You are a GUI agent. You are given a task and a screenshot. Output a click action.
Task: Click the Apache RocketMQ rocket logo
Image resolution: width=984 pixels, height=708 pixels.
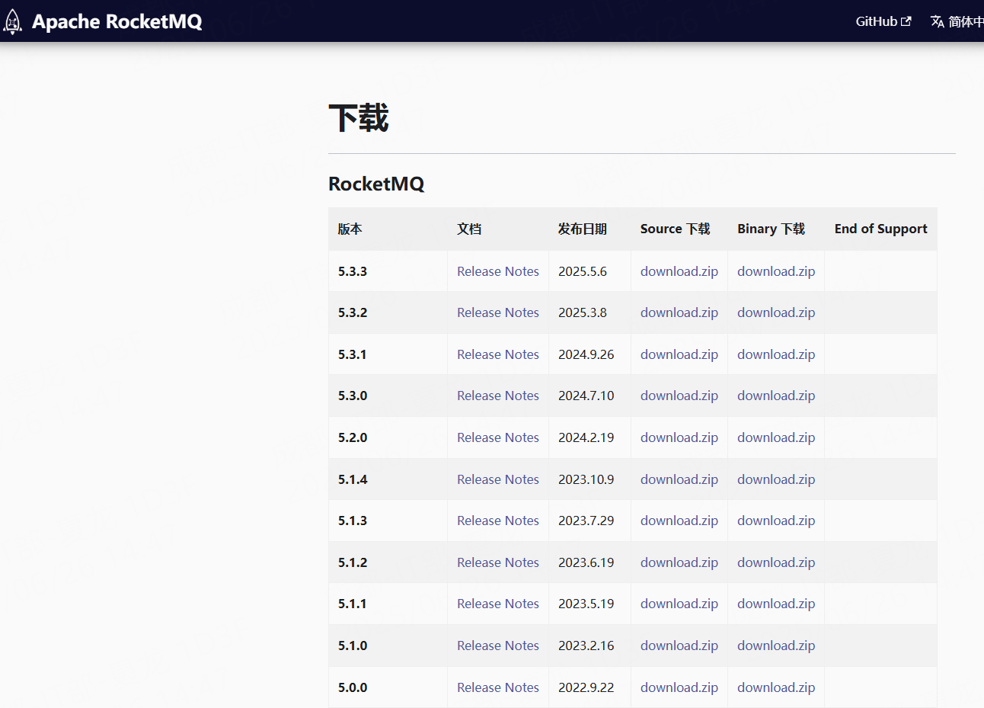(12, 21)
